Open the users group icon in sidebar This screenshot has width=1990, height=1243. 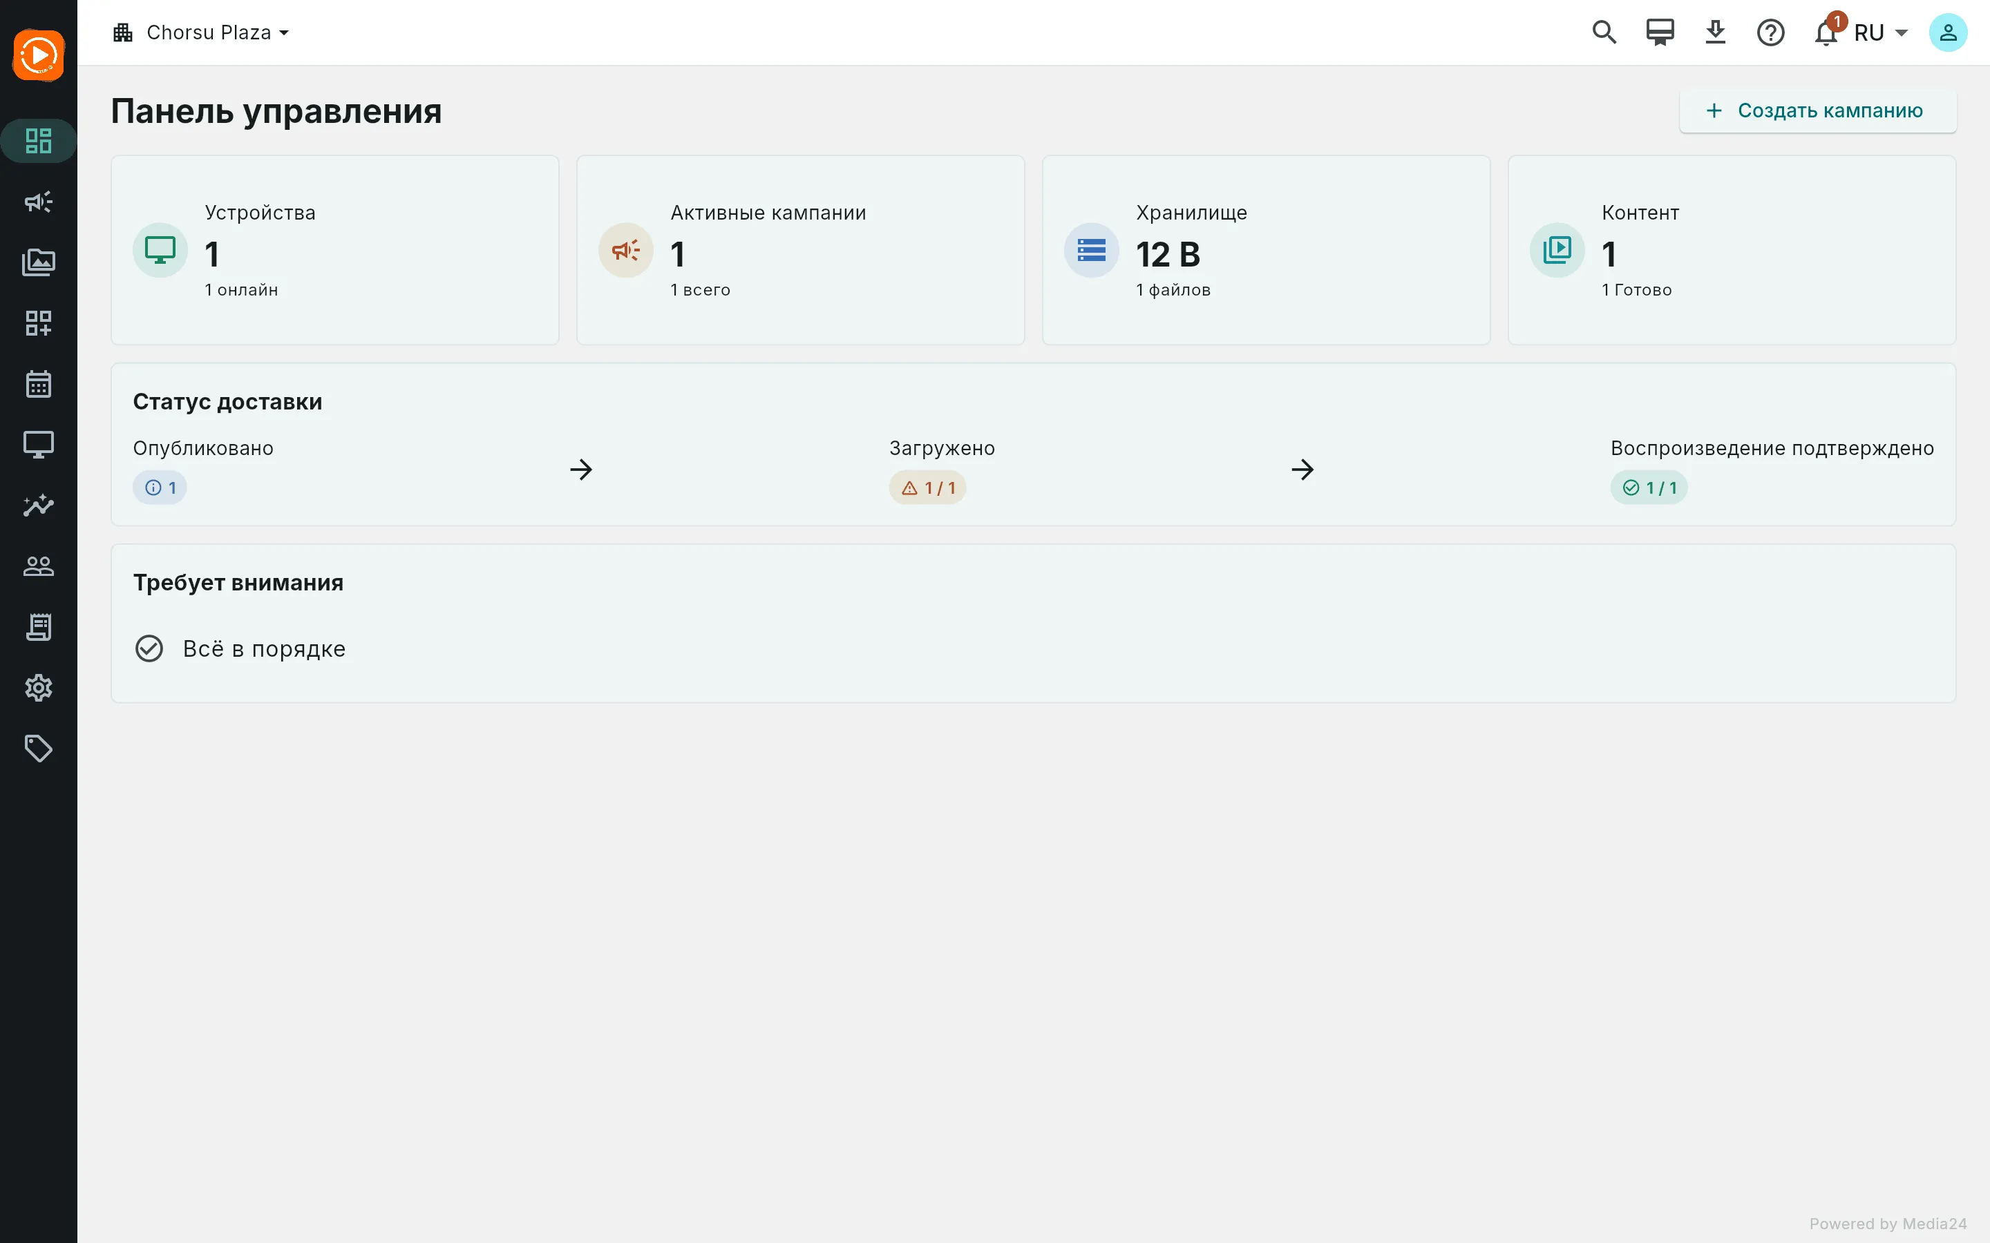39,566
